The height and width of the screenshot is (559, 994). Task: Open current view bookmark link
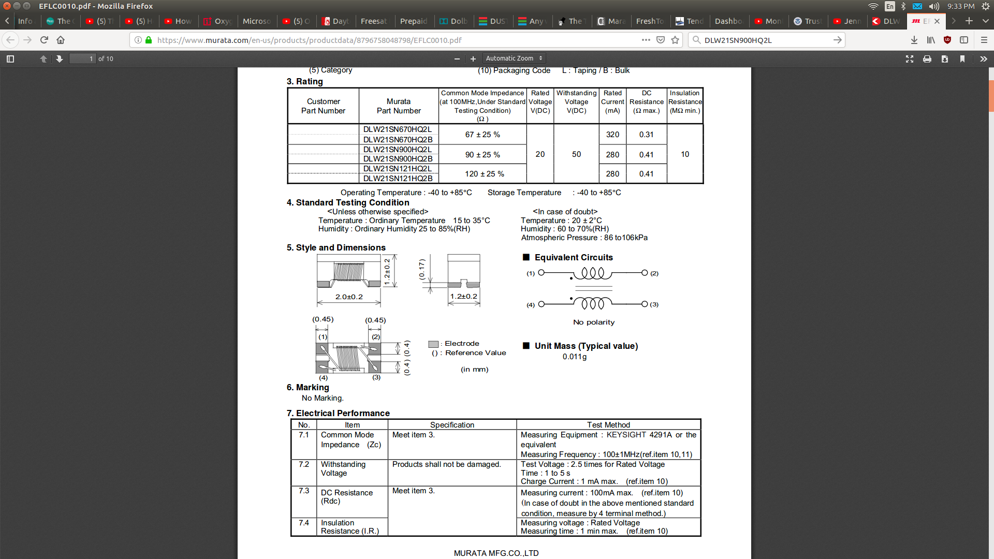coord(962,59)
